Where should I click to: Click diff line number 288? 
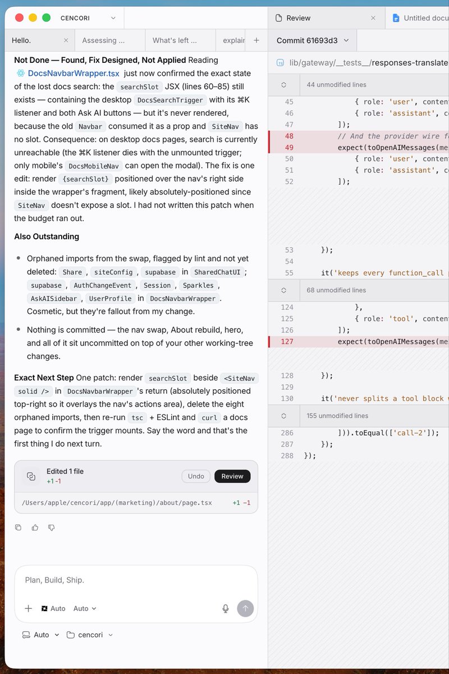287,456
